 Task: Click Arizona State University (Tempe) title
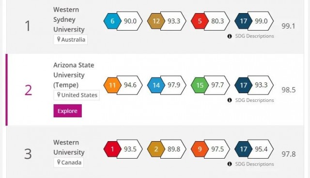pos(74,75)
